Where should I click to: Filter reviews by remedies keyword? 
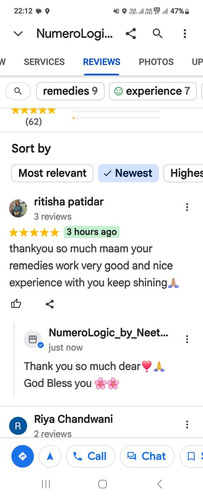pyautogui.click(x=70, y=91)
